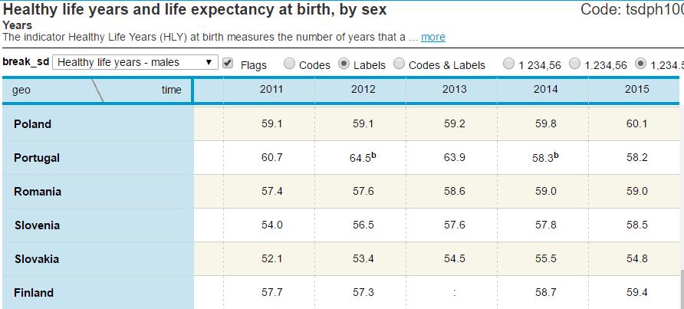Click the more link in the description

[432, 37]
